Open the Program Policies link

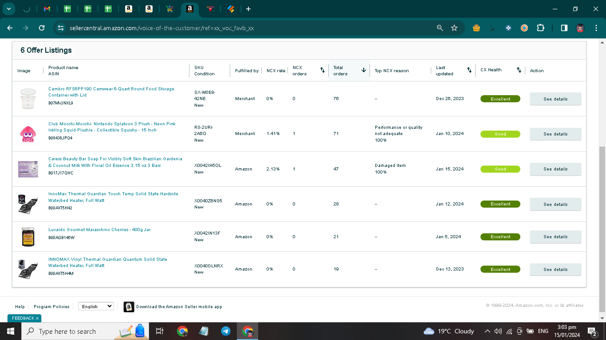[51, 306]
